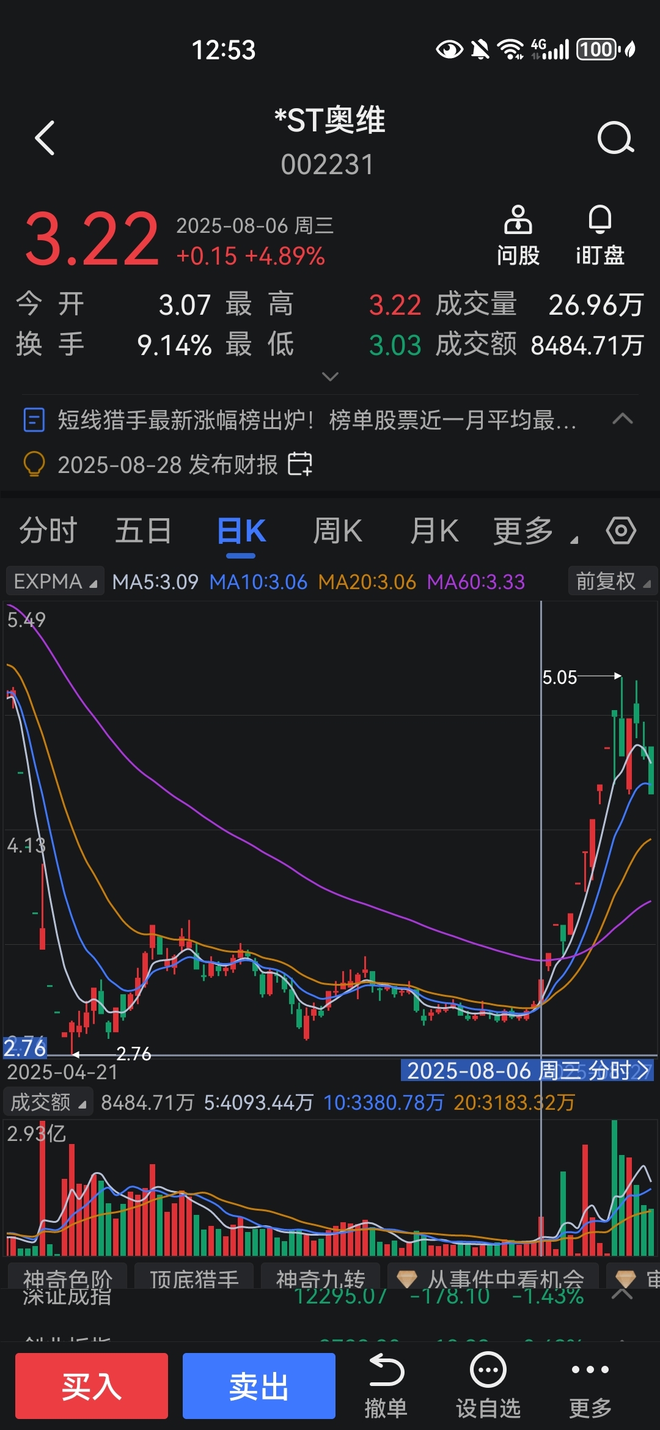
Task: Tap the 换手 9.14% value
Action: (174, 345)
